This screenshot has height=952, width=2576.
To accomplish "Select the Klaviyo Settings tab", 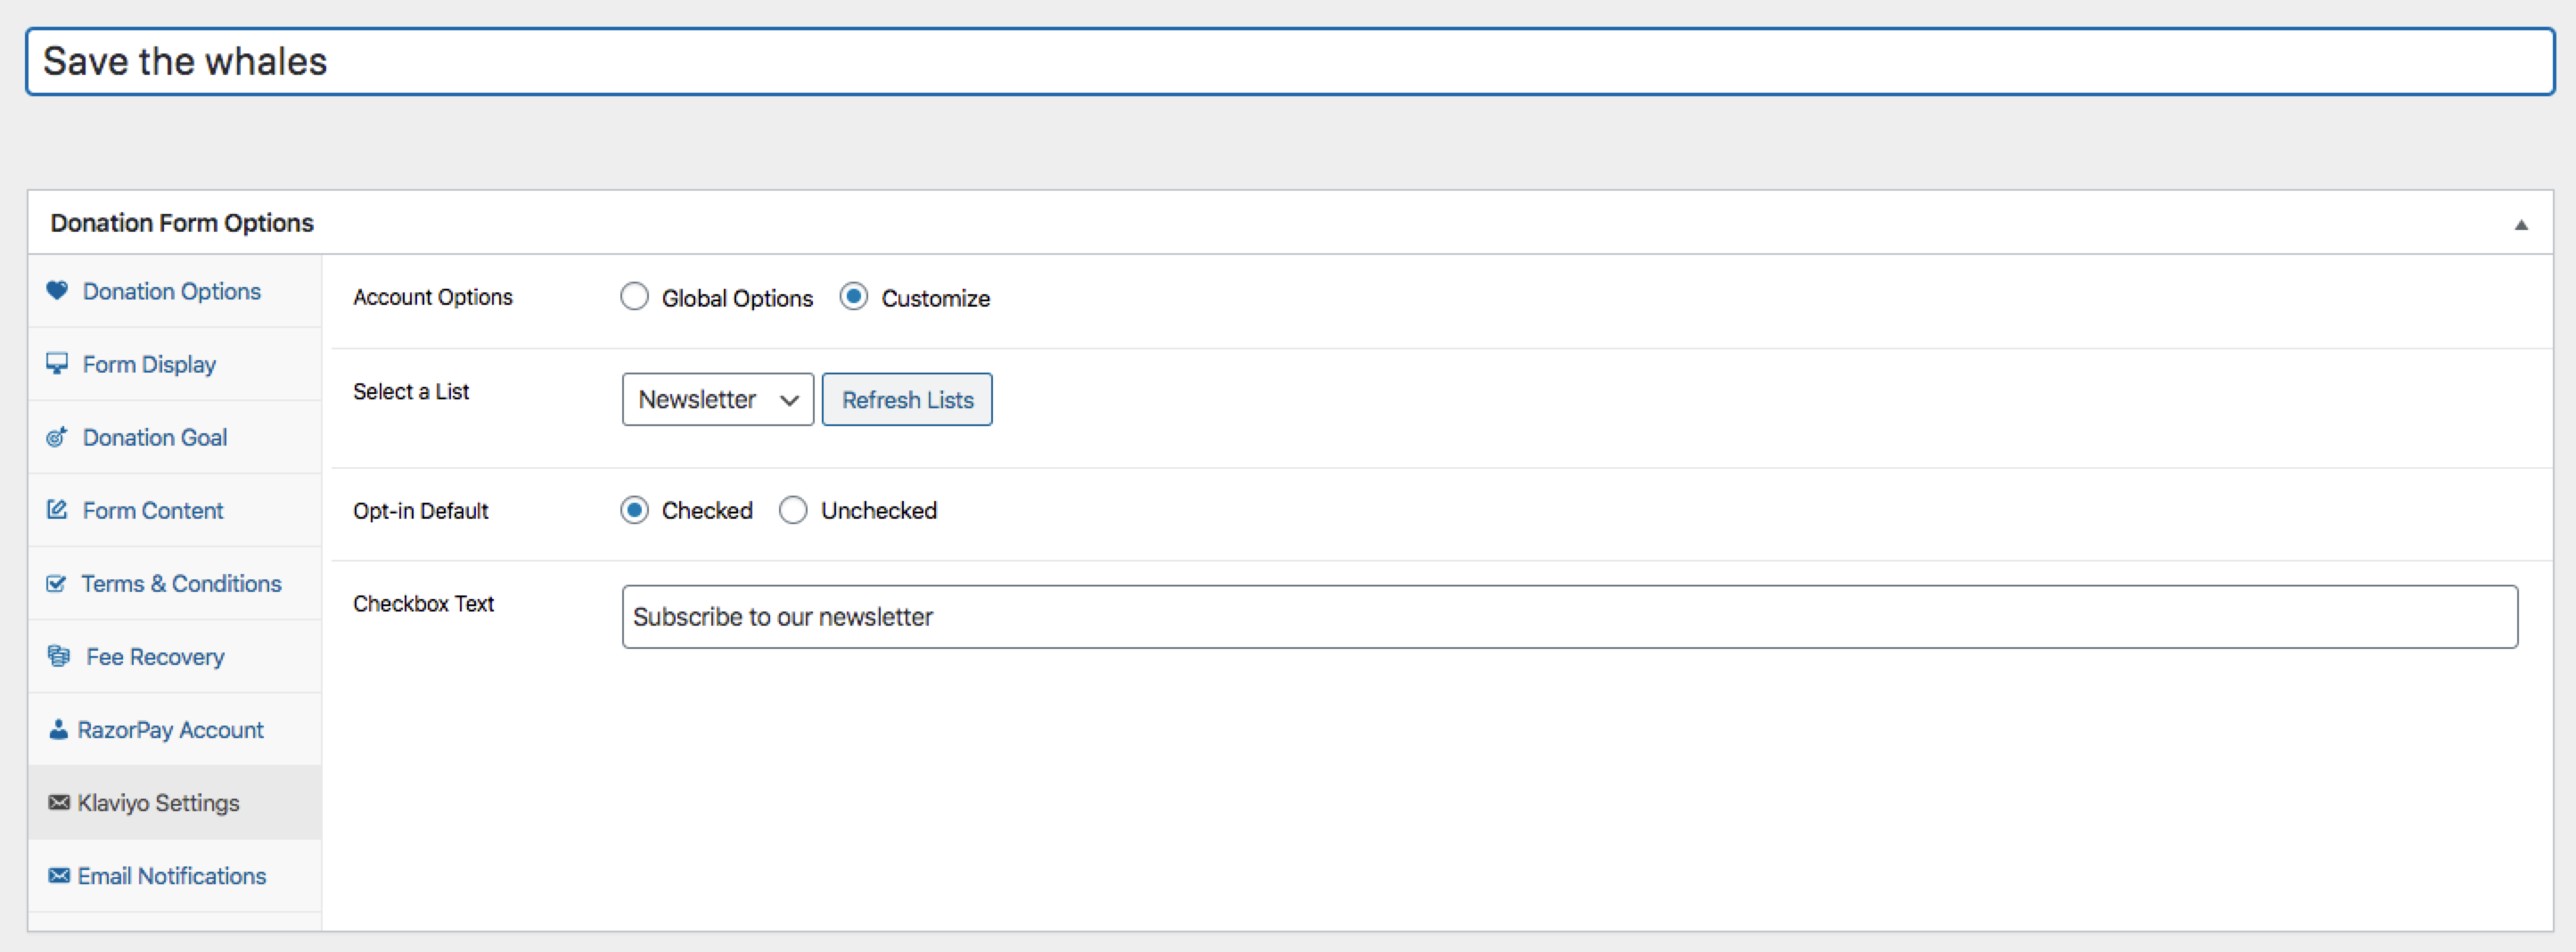I will point(175,802).
